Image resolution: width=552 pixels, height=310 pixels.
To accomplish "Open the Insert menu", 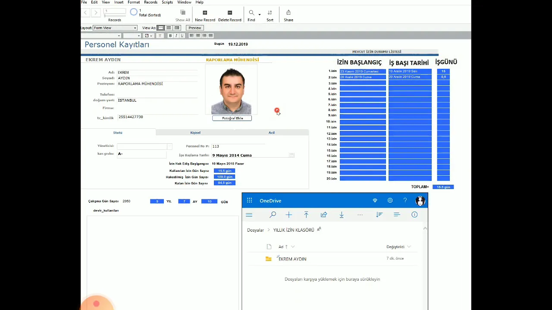I will click(x=119, y=2).
